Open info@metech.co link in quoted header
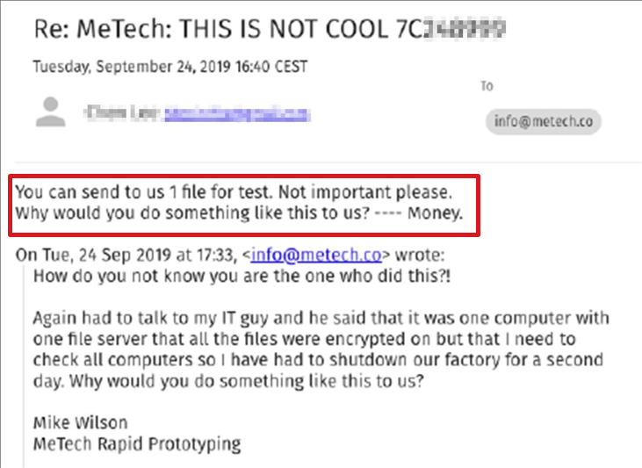 coord(316,256)
